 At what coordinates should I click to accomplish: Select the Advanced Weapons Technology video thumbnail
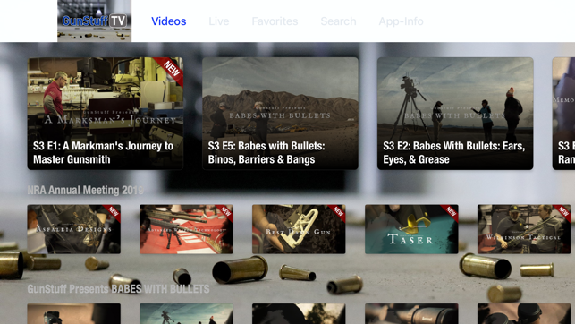pos(186,229)
